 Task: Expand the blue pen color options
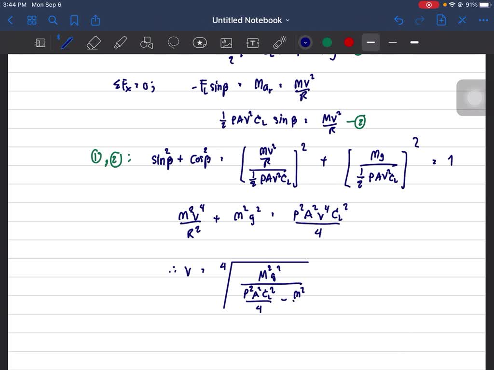305,42
